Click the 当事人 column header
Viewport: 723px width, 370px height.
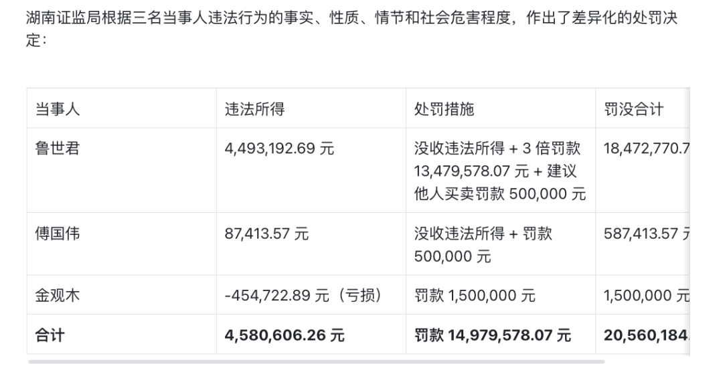click(58, 109)
